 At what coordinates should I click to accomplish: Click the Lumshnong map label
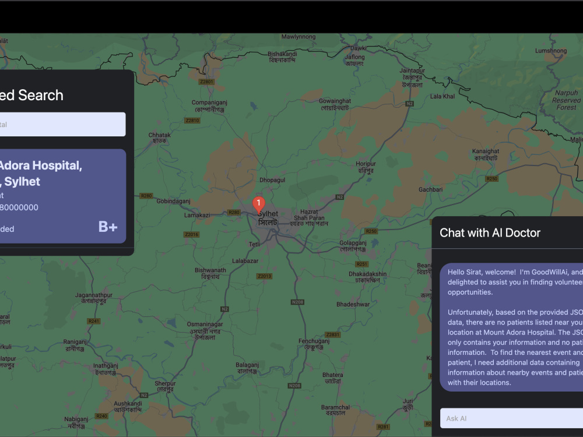[551, 51]
